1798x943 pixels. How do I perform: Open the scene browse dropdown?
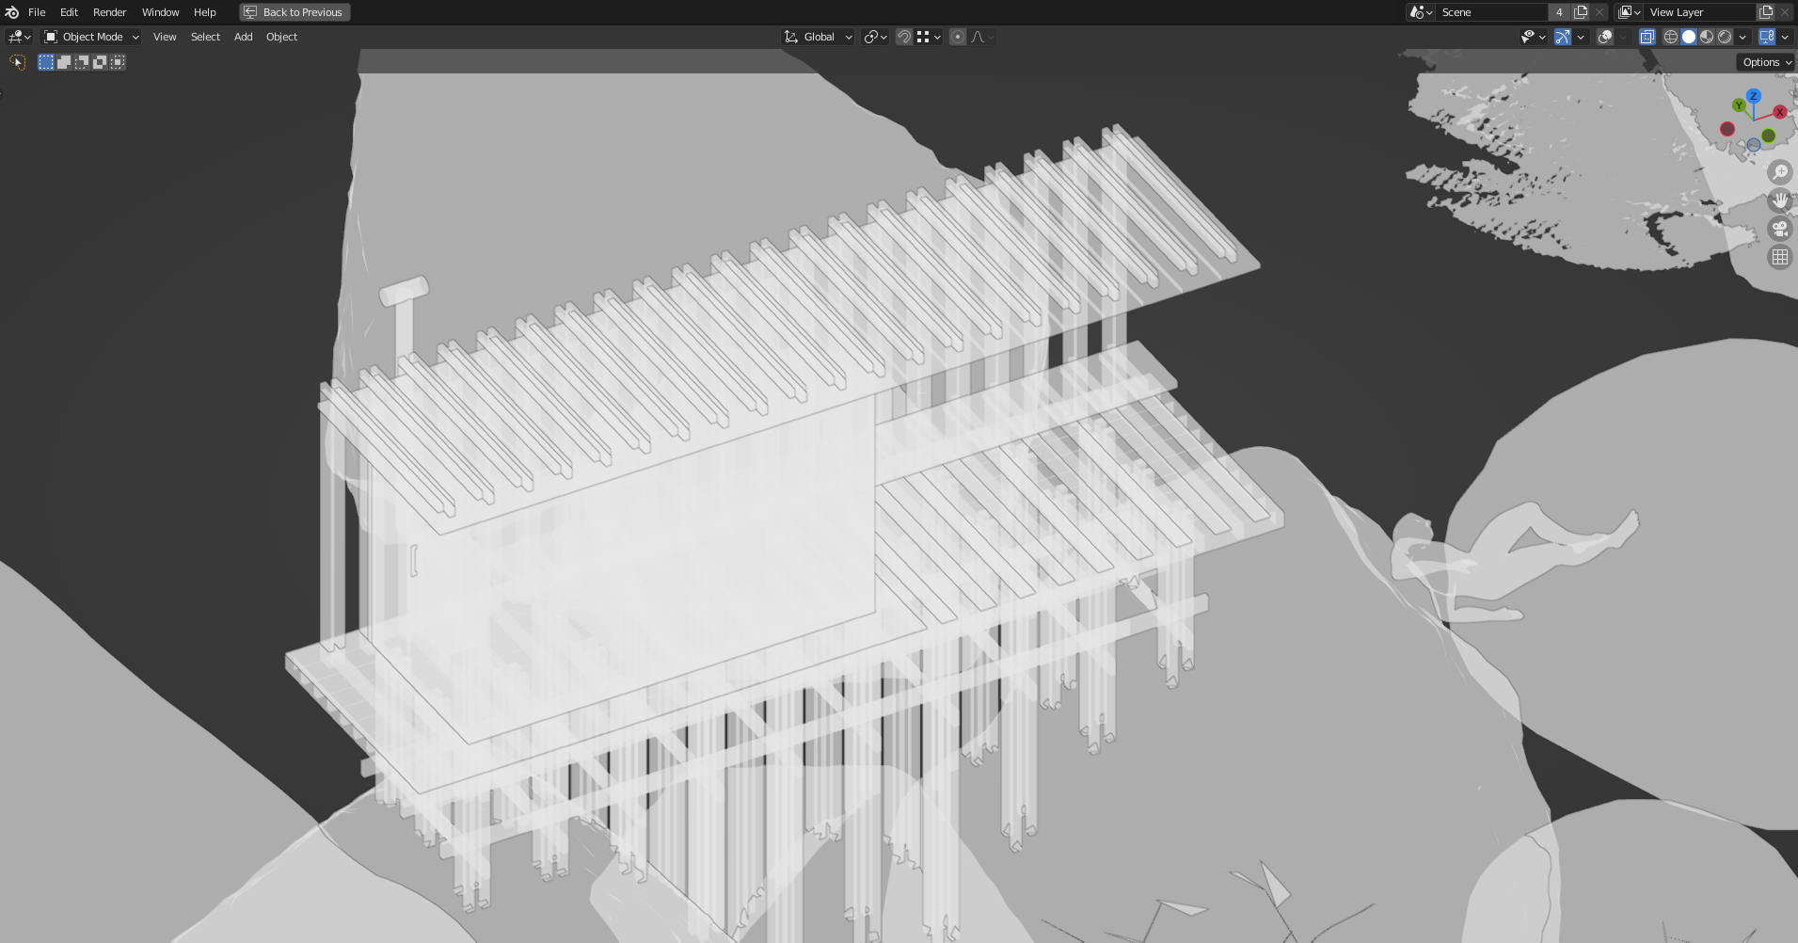point(1421,12)
